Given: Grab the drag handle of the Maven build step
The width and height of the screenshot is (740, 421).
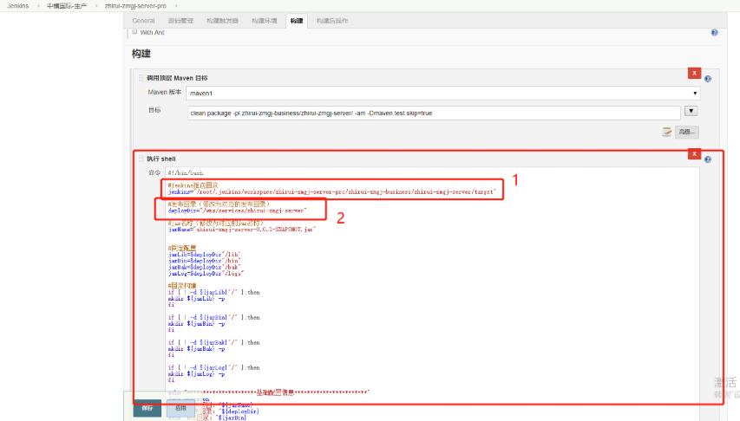Looking at the screenshot, I should pyautogui.click(x=141, y=78).
